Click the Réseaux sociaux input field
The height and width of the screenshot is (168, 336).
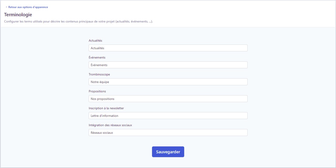coord(168,133)
